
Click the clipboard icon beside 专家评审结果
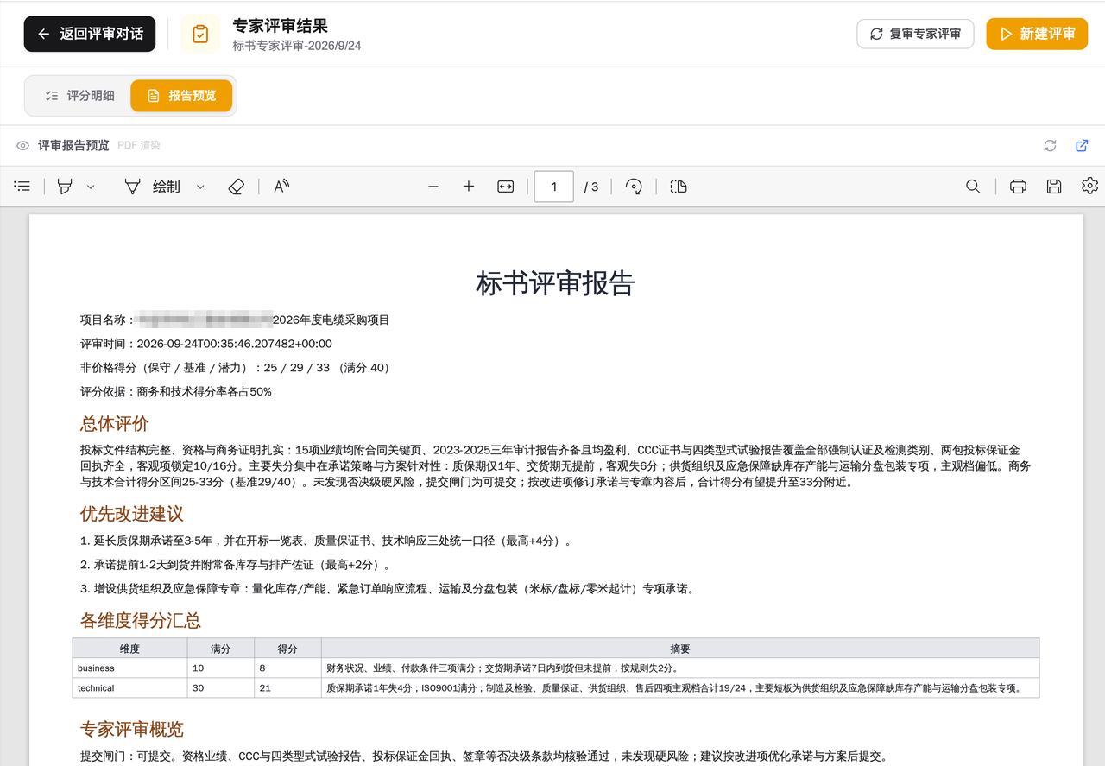(200, 34)
